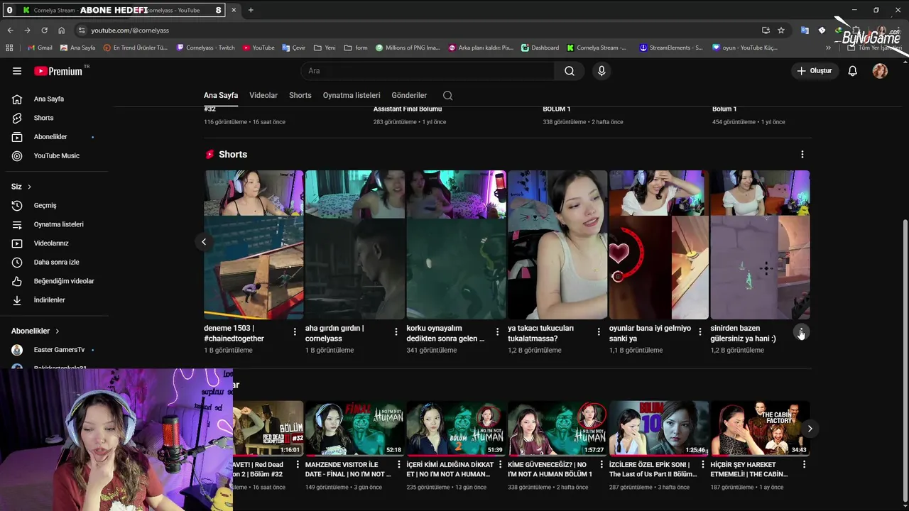This screenshot has width=909, height=511.
Task: Open options for 'ya takacı tukucuları' short
Action: click(599, 332)
